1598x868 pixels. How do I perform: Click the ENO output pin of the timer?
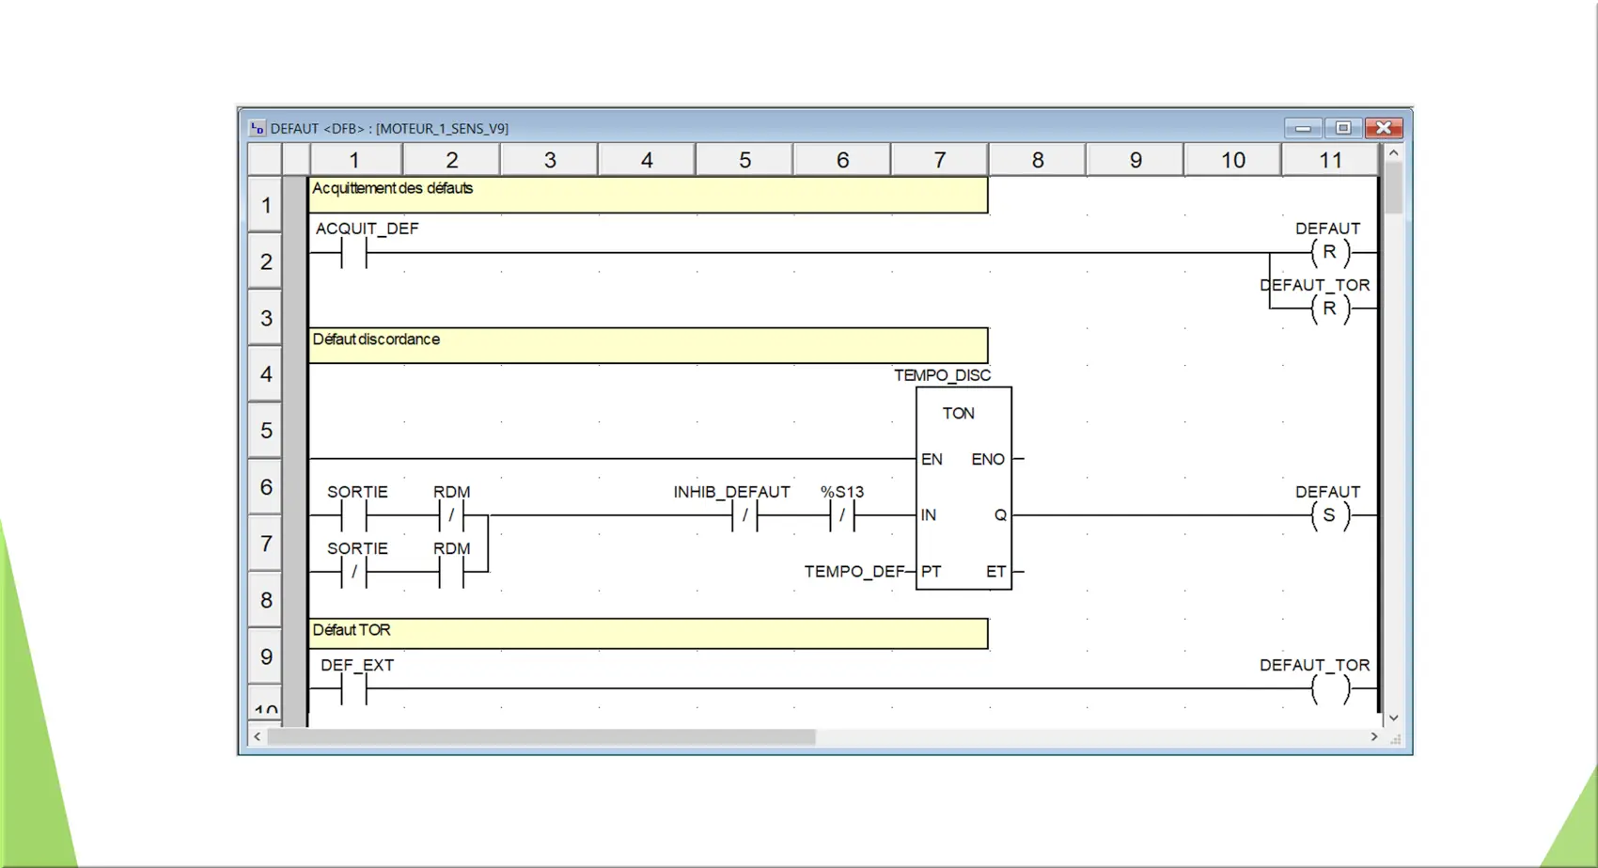pyautogui.click(x=988, y=459)
